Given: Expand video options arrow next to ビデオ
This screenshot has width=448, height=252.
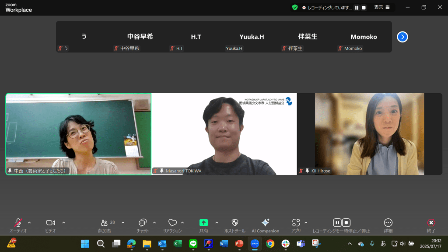Looking at the screenshot, I should [x=63, y=222].
